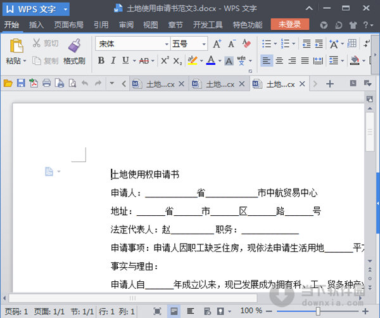This screenshot has width=380, height=318.
Task: Open the 页面布局 ribbon tab
Action: 68,25
